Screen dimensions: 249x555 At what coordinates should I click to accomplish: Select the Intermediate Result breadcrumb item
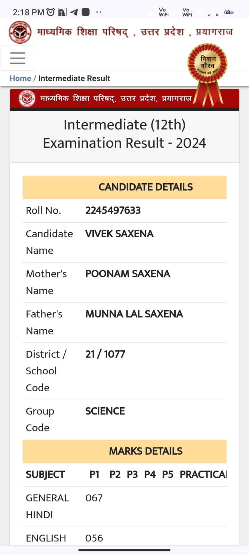74,78
